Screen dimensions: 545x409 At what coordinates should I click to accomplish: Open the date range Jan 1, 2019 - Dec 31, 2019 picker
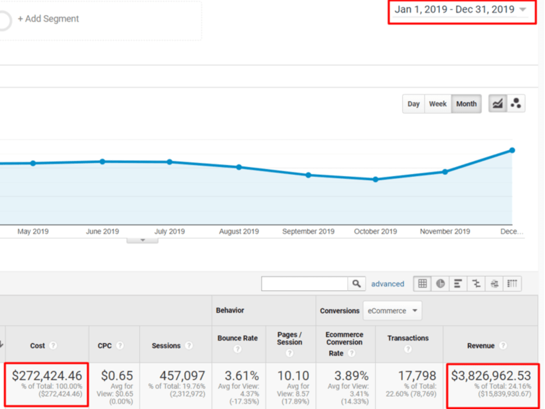click(461, 10)
